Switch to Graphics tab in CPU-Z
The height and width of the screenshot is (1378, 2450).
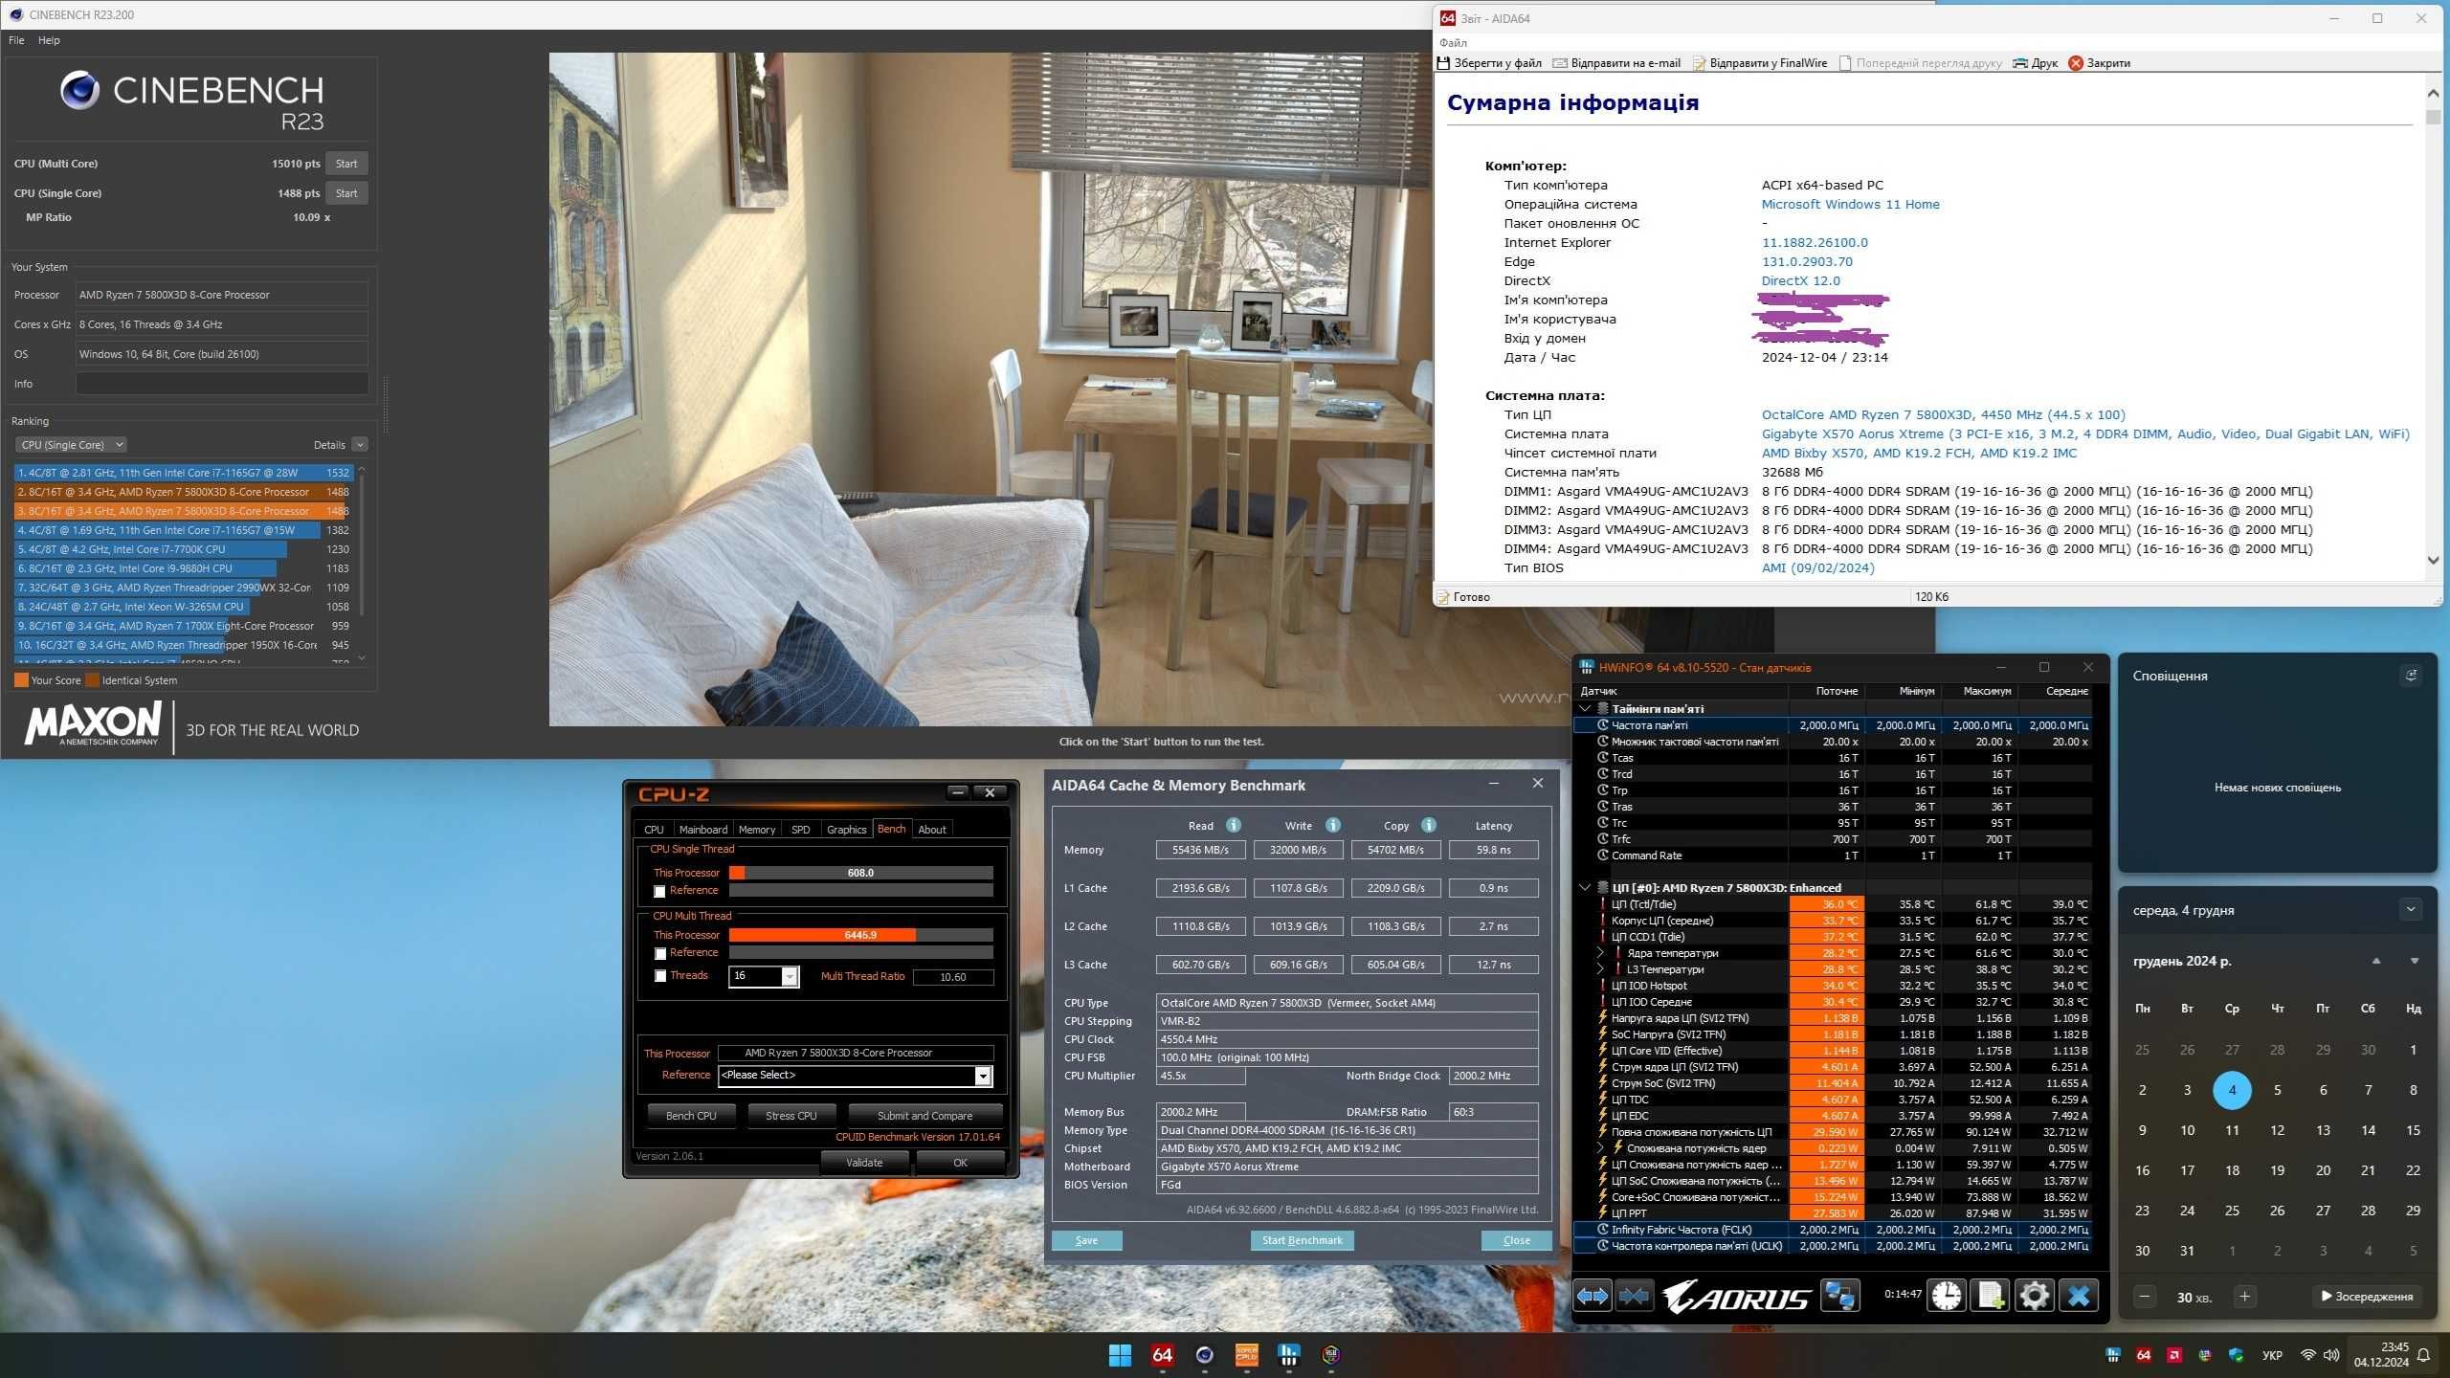click(x=846, y=830)
